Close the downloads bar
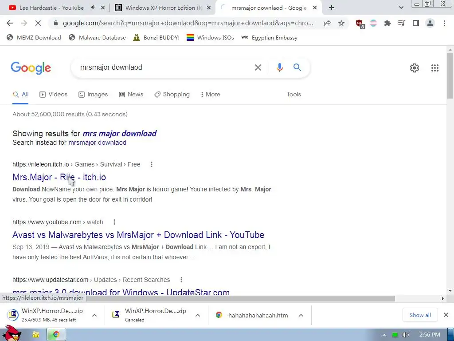This screenshot has width=454, height=341. pyautogui.click(x=446, y=315)
